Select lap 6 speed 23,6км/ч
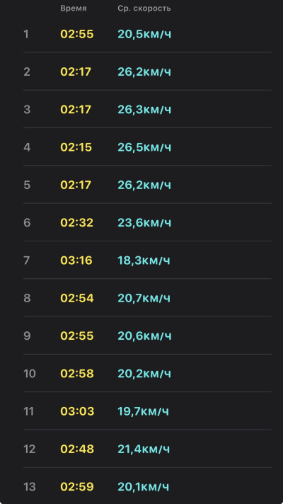 tap(144, 223)
